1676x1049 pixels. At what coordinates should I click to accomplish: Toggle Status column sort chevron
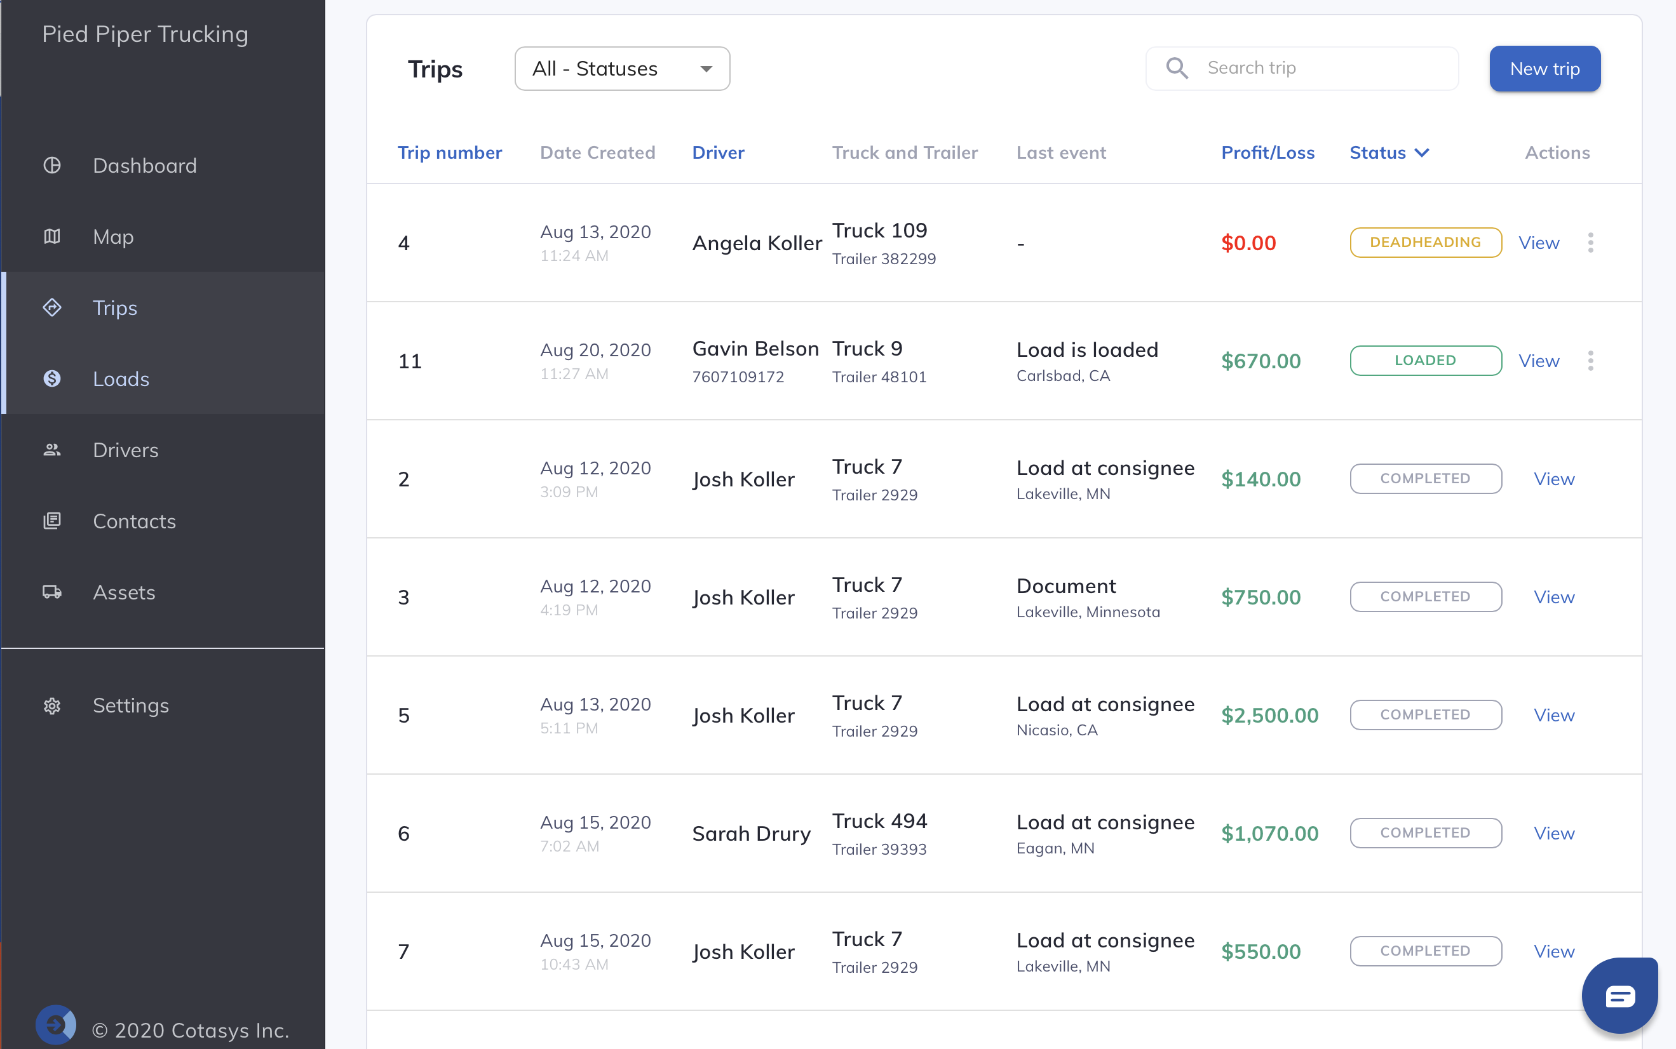coord(1422,152)
